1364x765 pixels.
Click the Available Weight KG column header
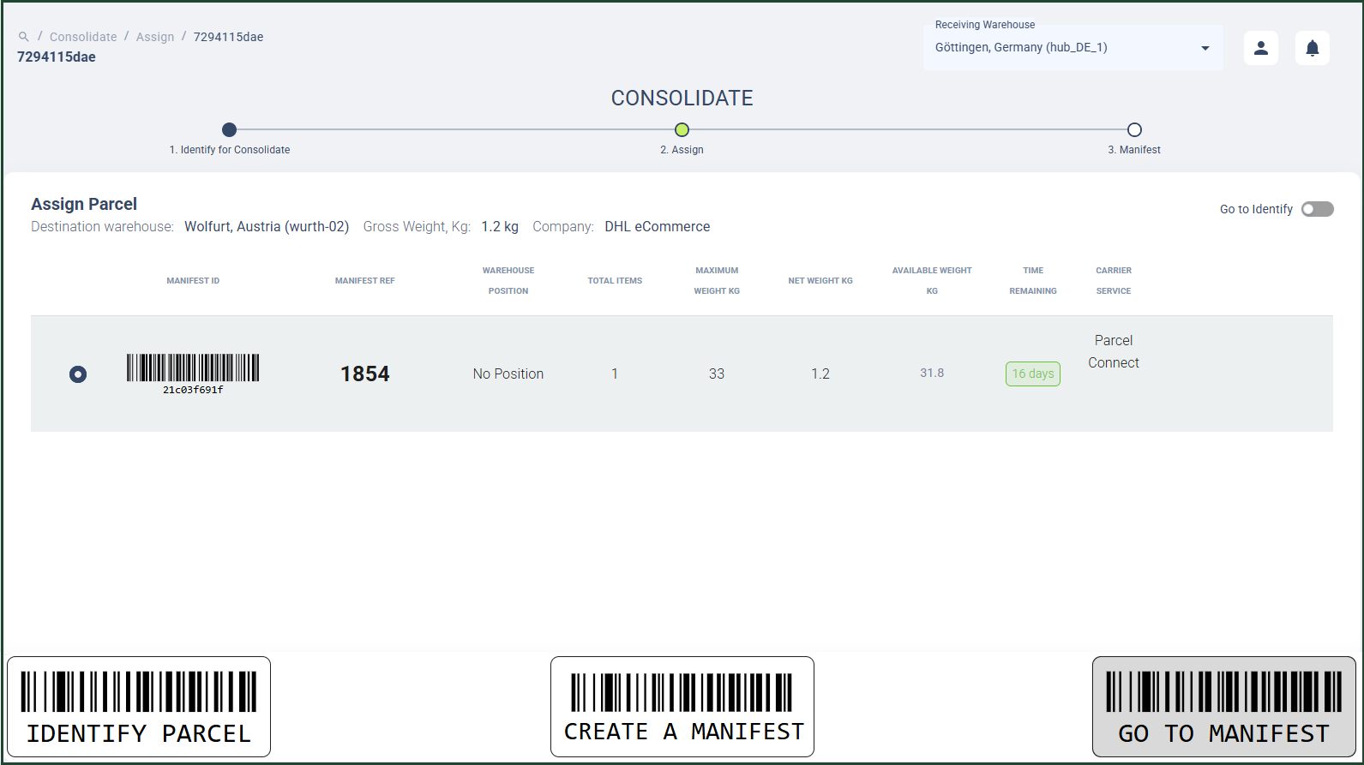pyautogui.click(x=932, y=281)
